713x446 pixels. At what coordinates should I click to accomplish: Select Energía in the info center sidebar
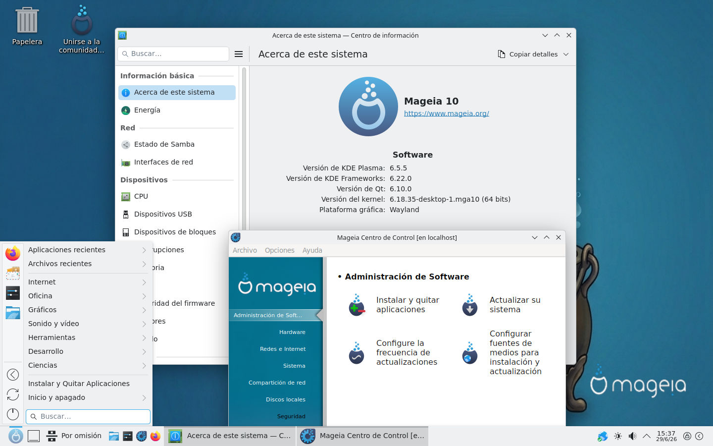click(177, 110)
